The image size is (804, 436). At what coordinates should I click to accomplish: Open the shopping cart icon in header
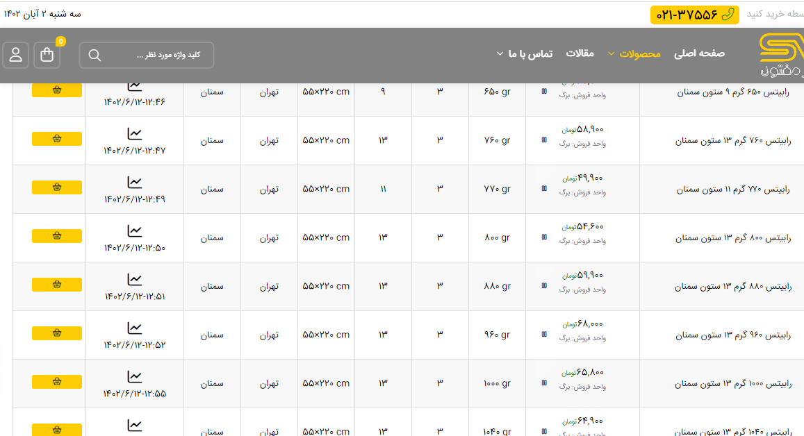tap(47, 55)
